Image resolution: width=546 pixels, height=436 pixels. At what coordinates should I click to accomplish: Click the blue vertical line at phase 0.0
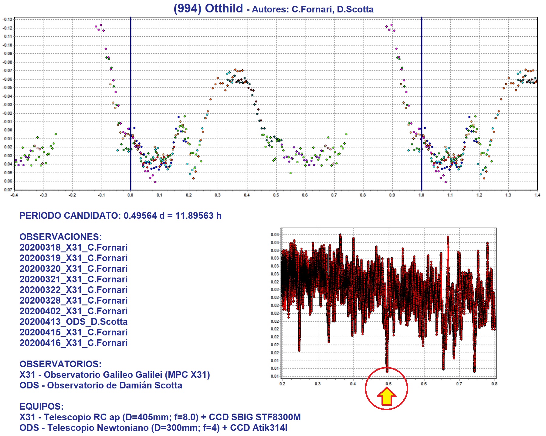[131, 91]
